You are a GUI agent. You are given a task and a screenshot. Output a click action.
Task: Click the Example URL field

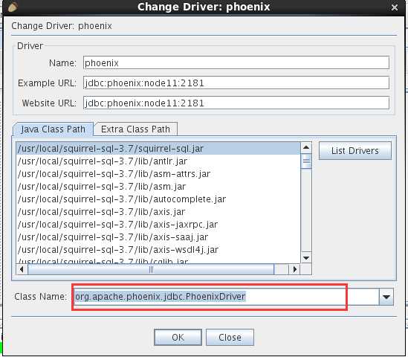point(236,83)
